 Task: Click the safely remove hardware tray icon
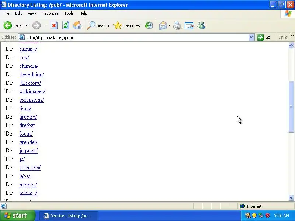[261, 215]
